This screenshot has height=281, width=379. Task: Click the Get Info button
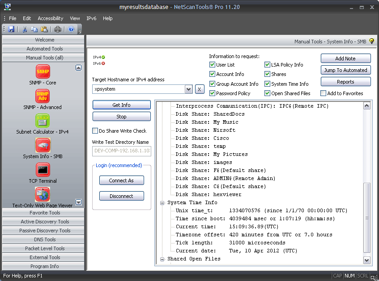click(122, 105)
